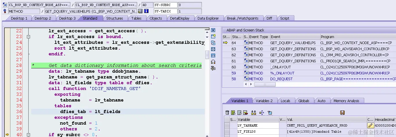
Task: Open the Diff tab
Action: tap(269, 18)
